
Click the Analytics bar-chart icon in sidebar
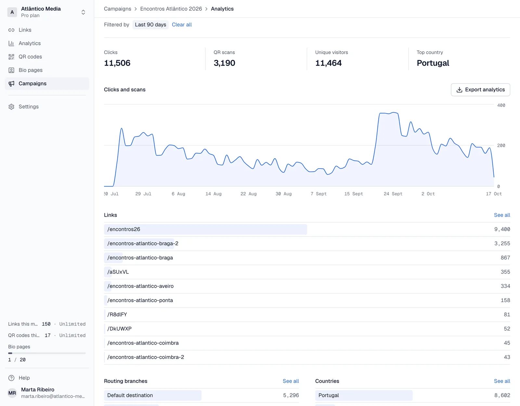coord(11,43)
